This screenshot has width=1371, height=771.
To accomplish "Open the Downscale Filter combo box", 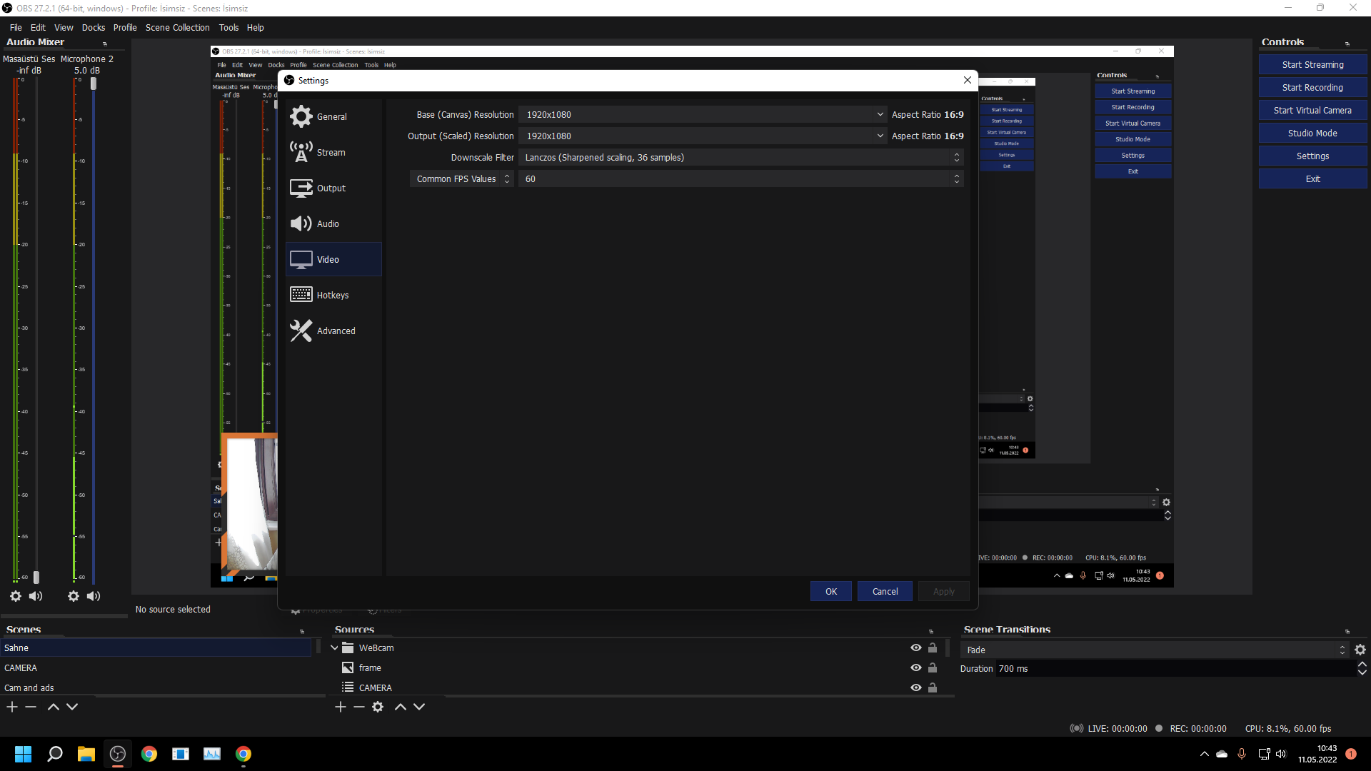I will (x=740, y=157).
